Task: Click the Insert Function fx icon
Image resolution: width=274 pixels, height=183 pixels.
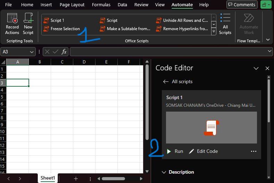Action: pos(64,52)
